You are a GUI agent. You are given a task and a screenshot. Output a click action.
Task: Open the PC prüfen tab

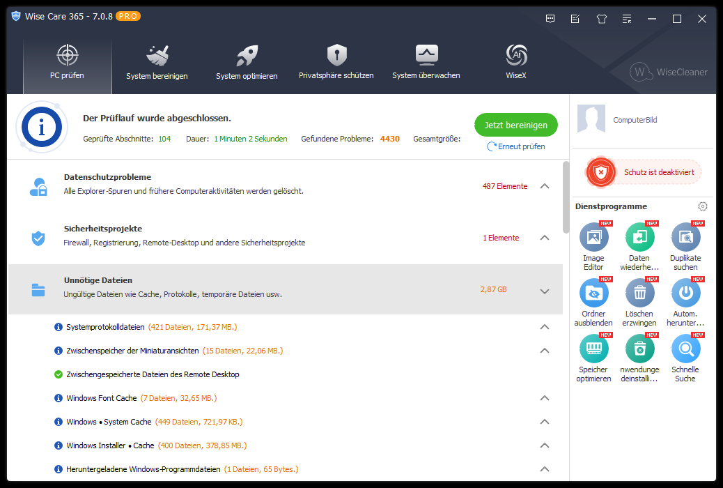point(68,66)
